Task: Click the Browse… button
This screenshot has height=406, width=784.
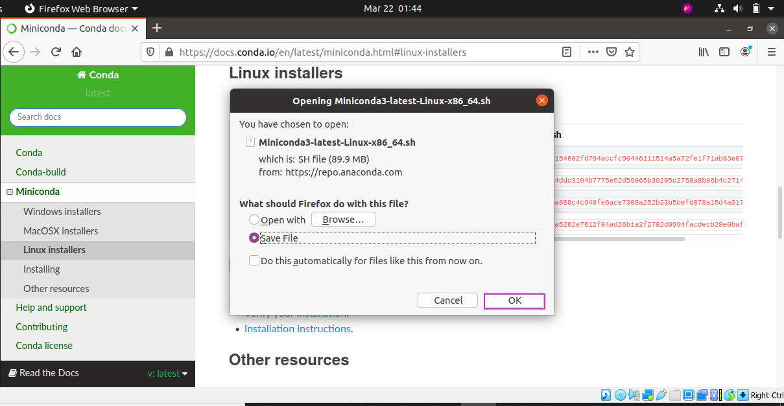Action: 343,220
